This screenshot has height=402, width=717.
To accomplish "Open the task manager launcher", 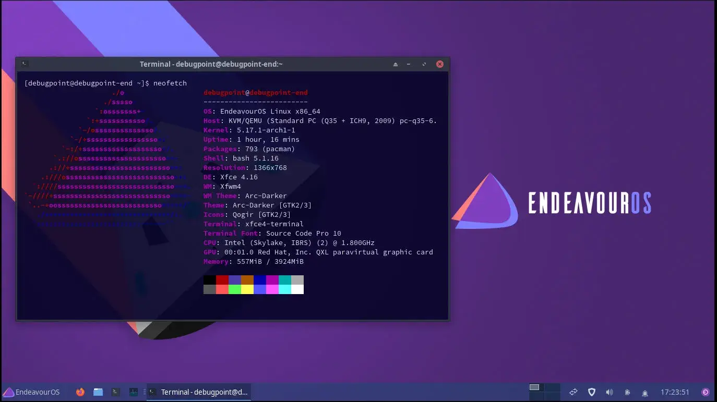I will [134, 392].
